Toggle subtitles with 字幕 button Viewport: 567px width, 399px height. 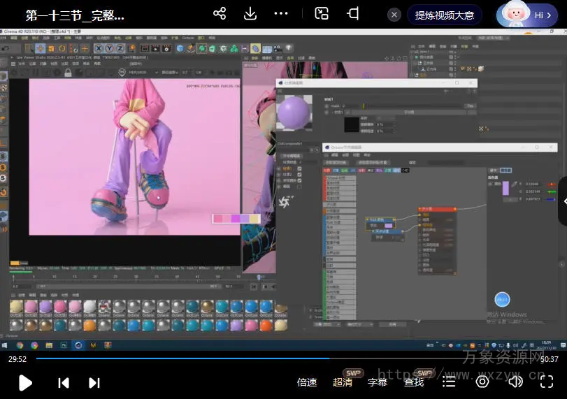tap(378, 382)
